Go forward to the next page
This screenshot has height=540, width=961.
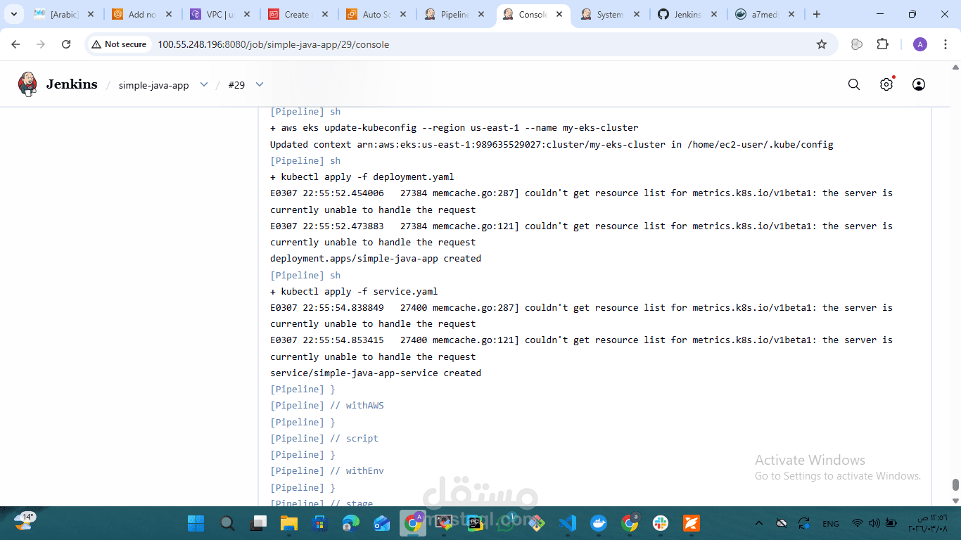pos(41,44)
